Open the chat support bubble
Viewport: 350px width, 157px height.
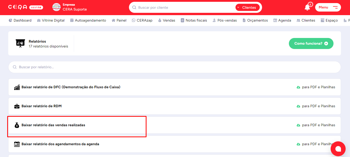tap(338, 149)
